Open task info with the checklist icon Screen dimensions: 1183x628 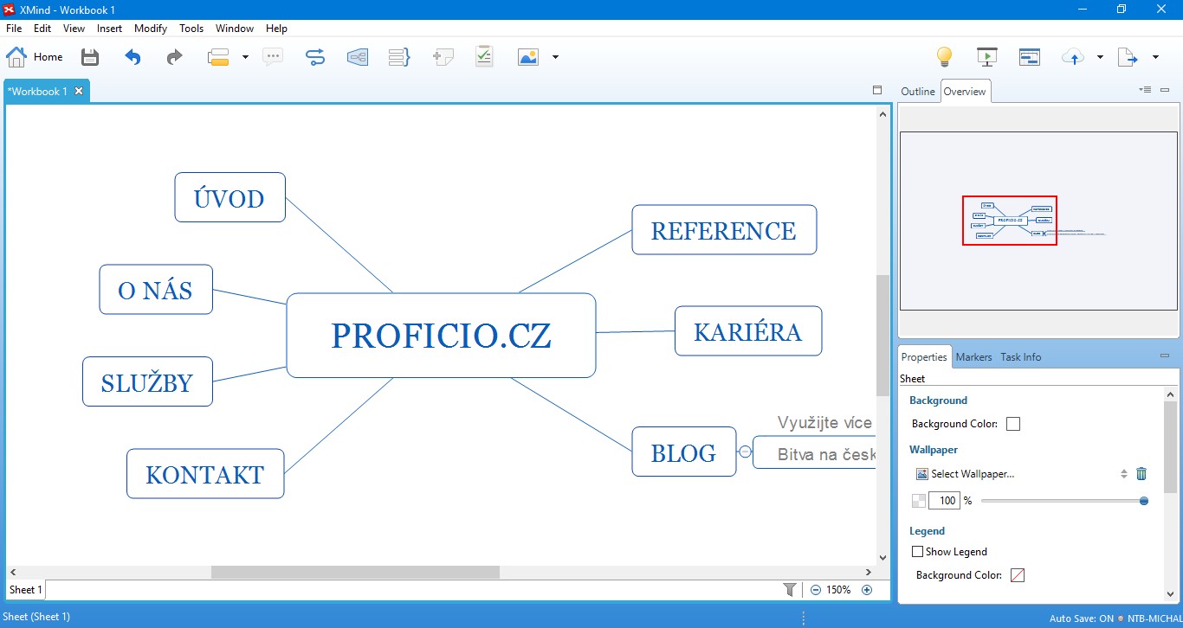484,56
